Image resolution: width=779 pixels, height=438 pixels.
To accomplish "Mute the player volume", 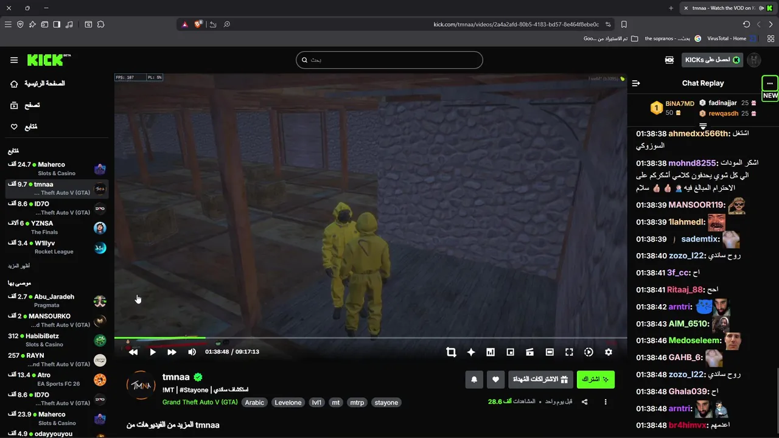I will [192, 352].
